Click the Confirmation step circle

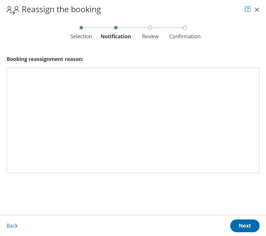point(185,28)
